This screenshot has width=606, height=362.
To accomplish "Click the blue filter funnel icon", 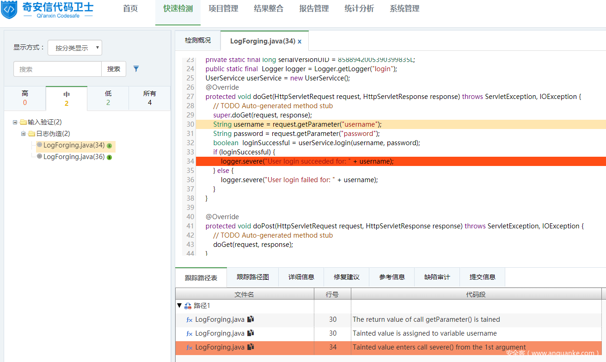I will pos(136,69).
